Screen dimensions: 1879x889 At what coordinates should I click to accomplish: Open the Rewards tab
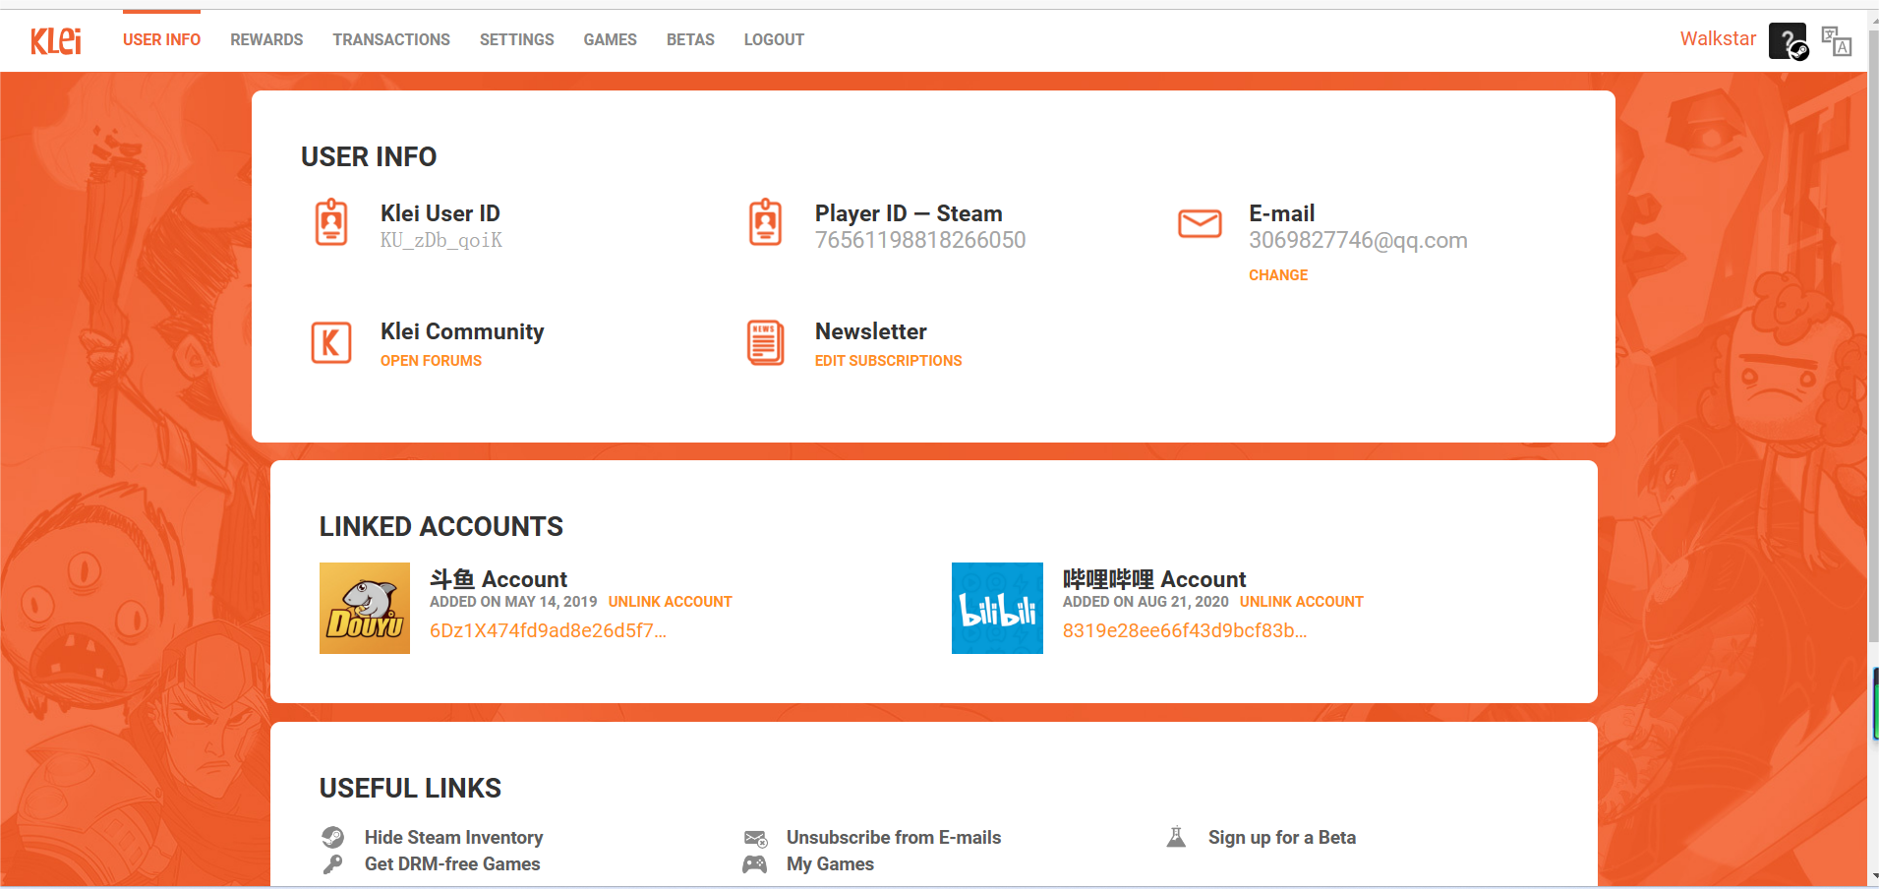click(x=266, y=40)
